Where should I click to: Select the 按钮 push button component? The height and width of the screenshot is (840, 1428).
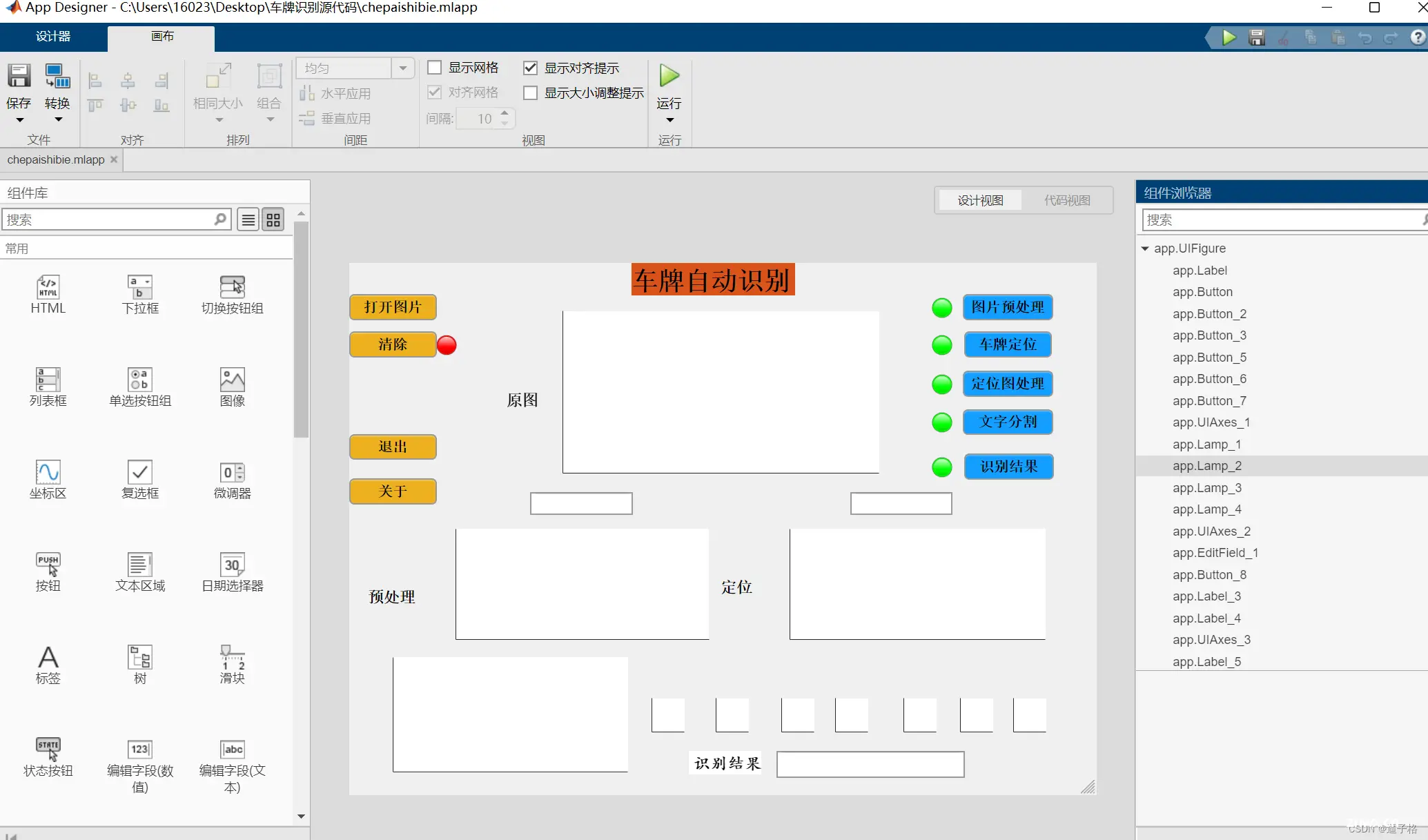point(48,572)
